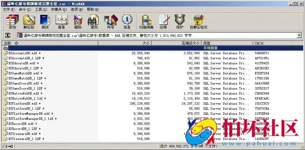
Task: Open the 文件 (File) menu
Action: click(x=9, y=9)
